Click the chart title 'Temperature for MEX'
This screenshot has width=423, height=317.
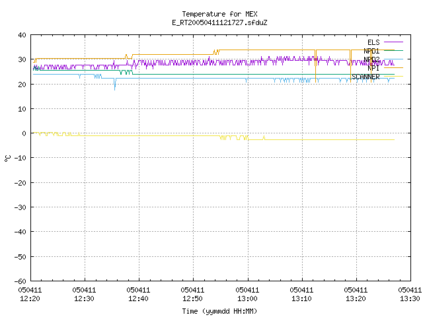pyautogui.click(x=219, y=14)
